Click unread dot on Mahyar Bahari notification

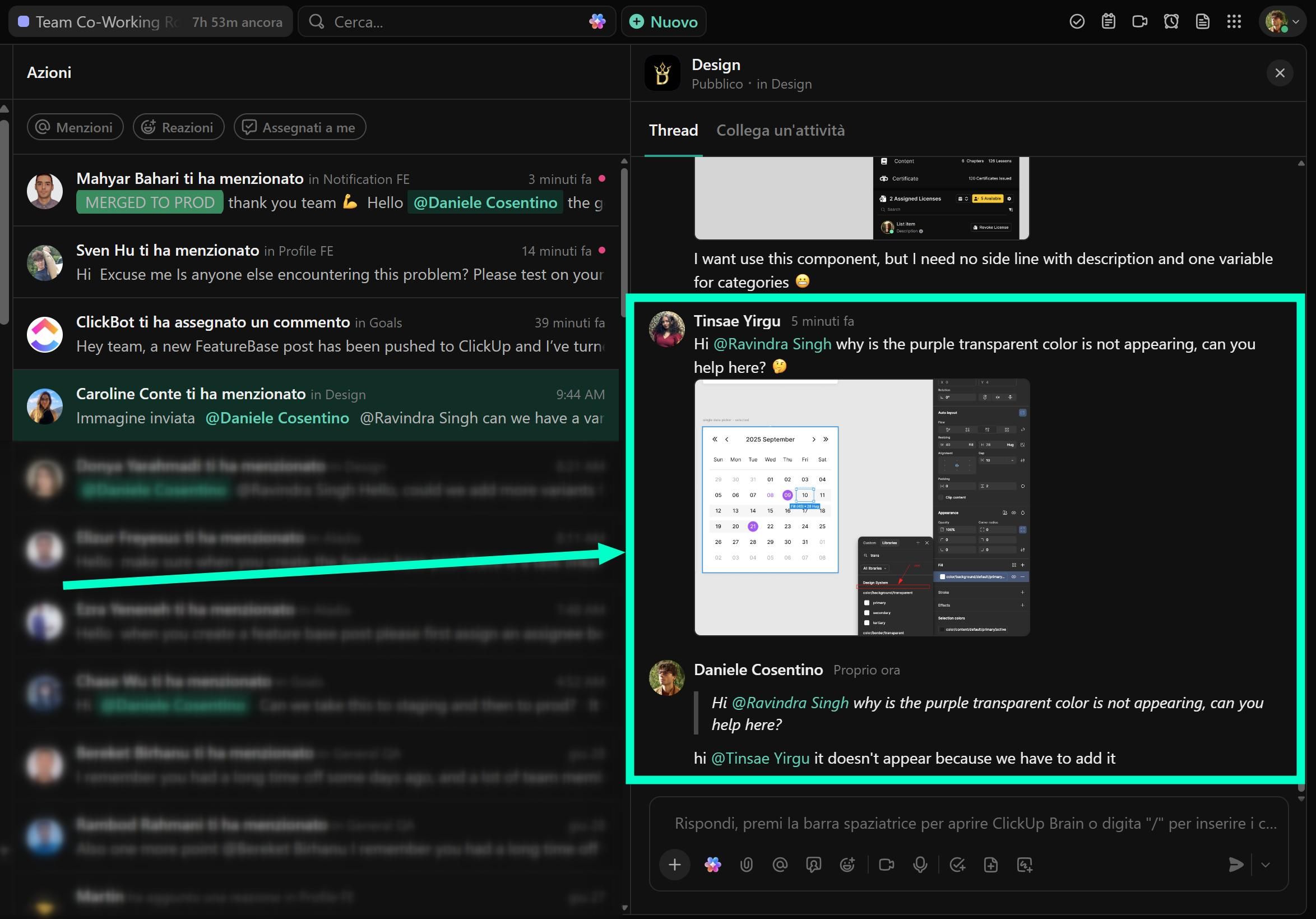pyautogui.click(x=602, y=178)
